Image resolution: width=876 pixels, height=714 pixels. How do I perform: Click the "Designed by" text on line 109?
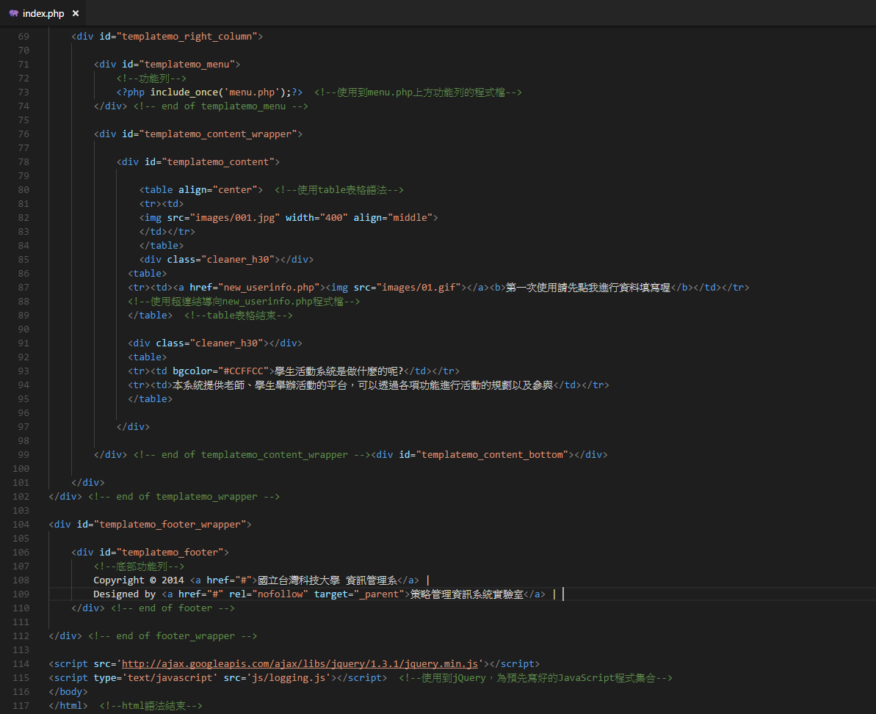tap(125, 594)
